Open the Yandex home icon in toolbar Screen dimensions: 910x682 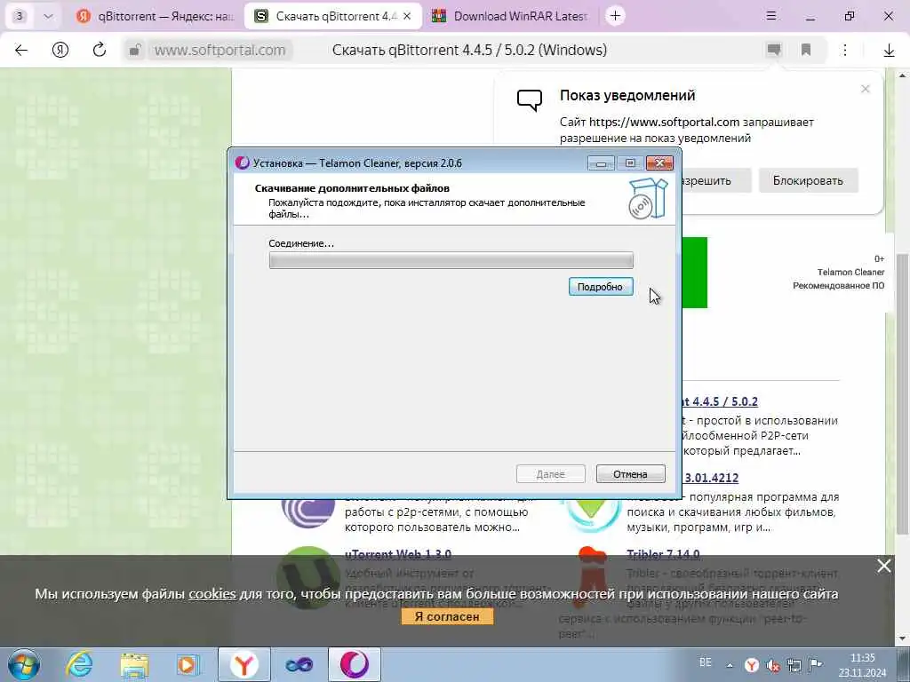[60, 50]
